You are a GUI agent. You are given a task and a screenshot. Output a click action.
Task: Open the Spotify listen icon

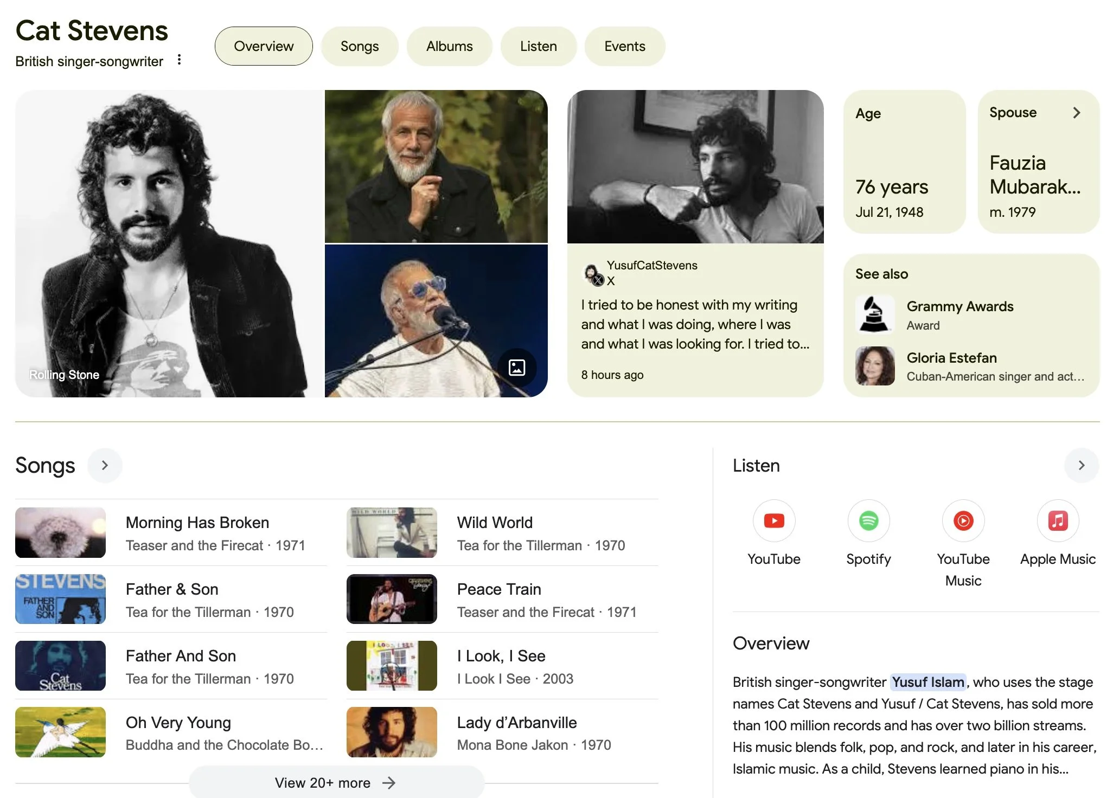point(868,521)
